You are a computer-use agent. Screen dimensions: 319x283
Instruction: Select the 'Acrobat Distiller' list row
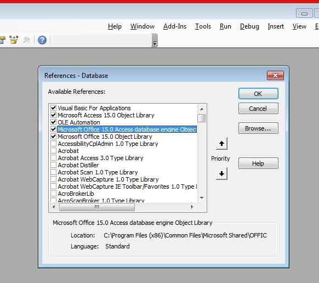(127, 165)
